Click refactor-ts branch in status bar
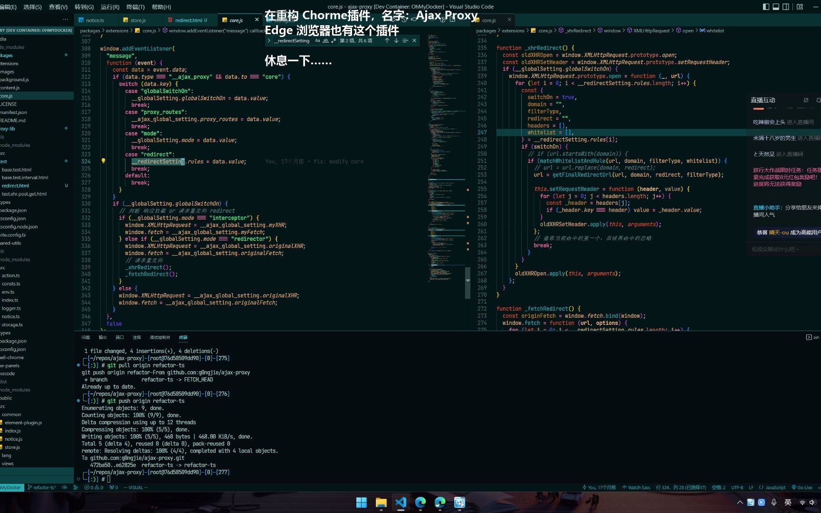 click(42, 487)
